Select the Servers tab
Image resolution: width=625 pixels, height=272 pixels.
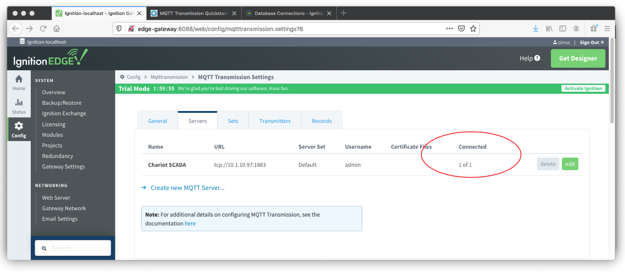pos(198,121)
